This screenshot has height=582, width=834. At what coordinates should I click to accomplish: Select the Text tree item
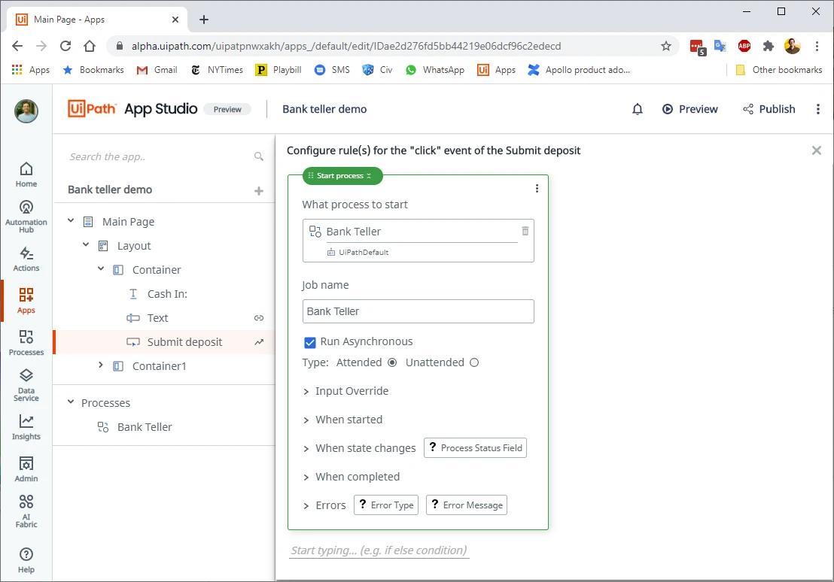(x=157, y=318)
